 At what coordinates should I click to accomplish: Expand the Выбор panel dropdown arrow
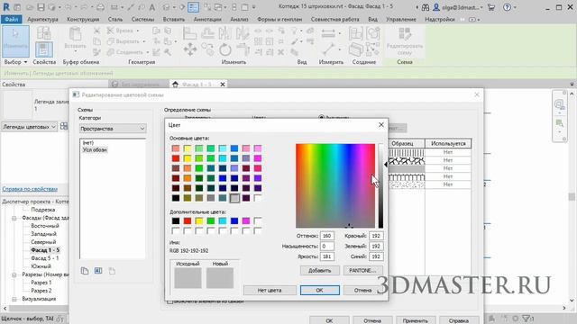click(x=25, y=62)
